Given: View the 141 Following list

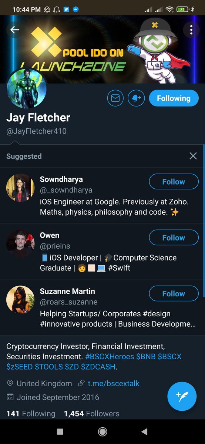Looking at the screenshot, I should (31, 414).
